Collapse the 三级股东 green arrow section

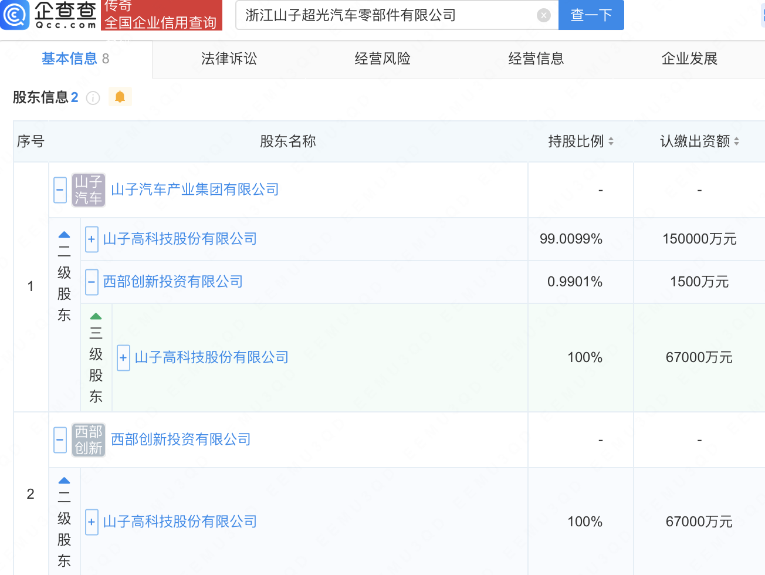coord(96,317)
